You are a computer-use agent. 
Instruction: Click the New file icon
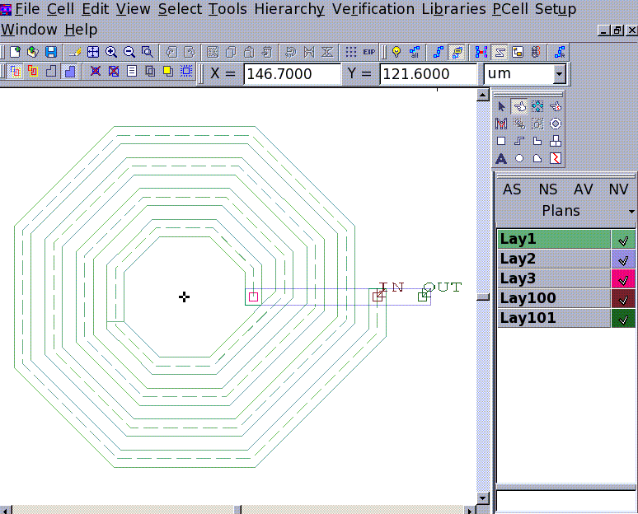click(x=16, y=52)
